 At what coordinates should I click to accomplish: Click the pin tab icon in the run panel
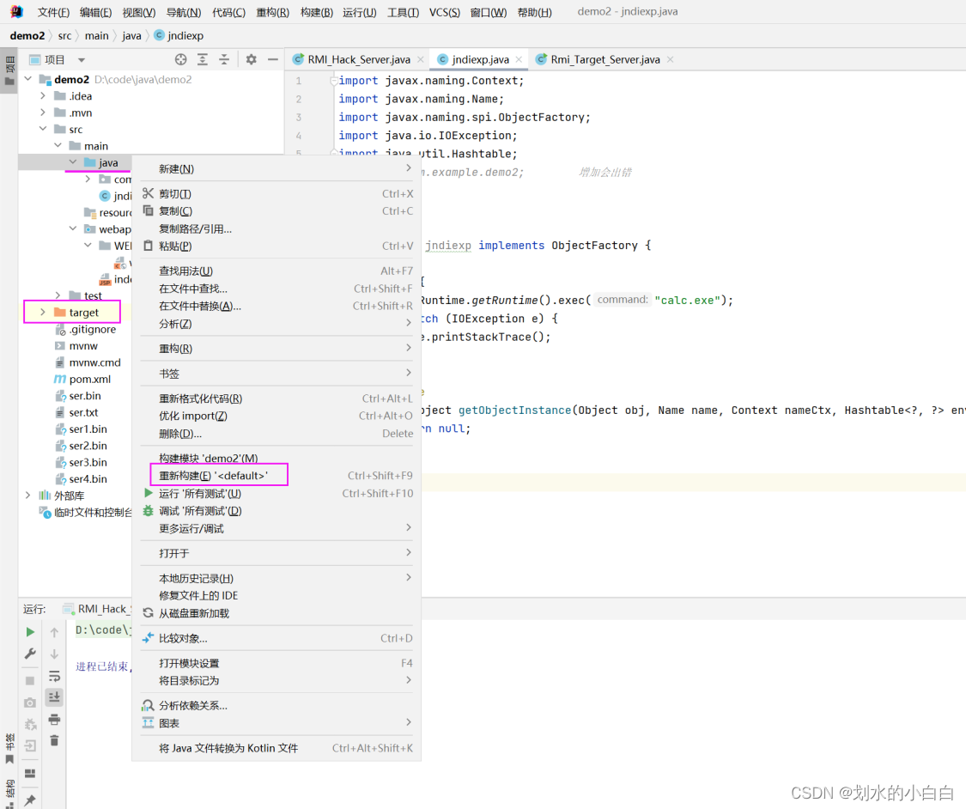30,800
